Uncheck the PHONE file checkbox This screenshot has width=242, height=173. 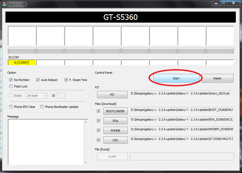point(98,130)
